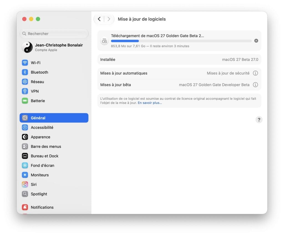
Task: Open the Notifications bell icon
Action: [x=25, y=207]
